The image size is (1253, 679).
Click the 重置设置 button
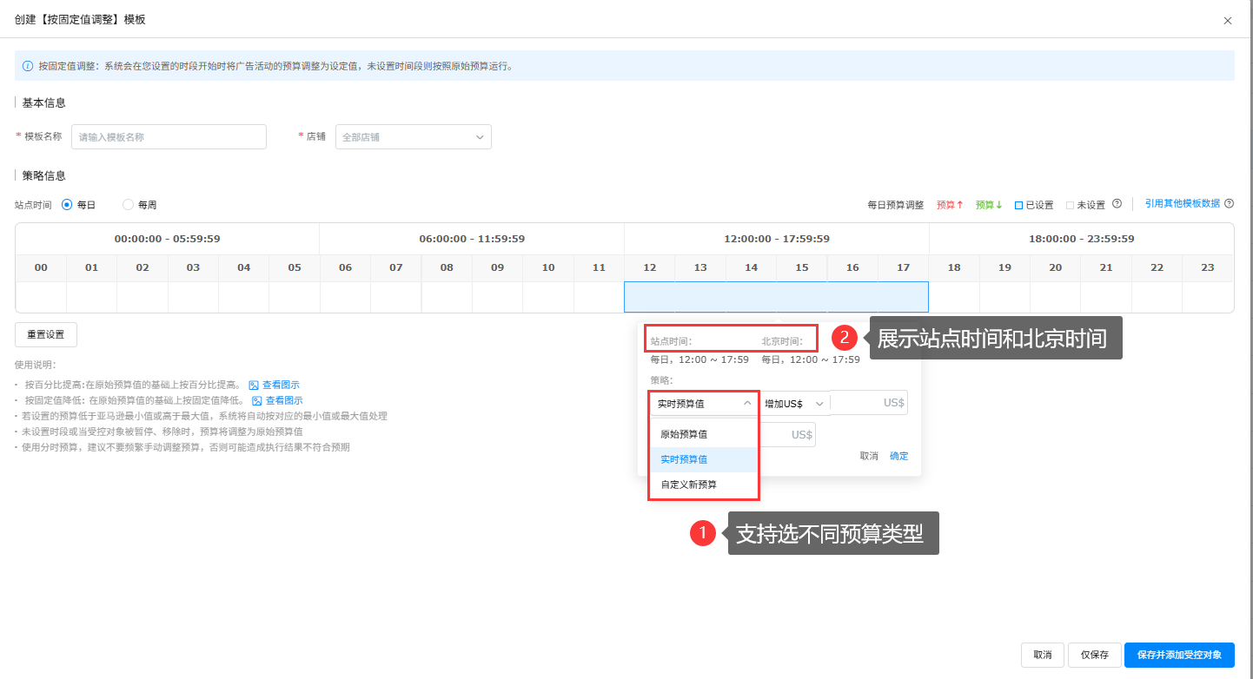[x=45, y=334]
